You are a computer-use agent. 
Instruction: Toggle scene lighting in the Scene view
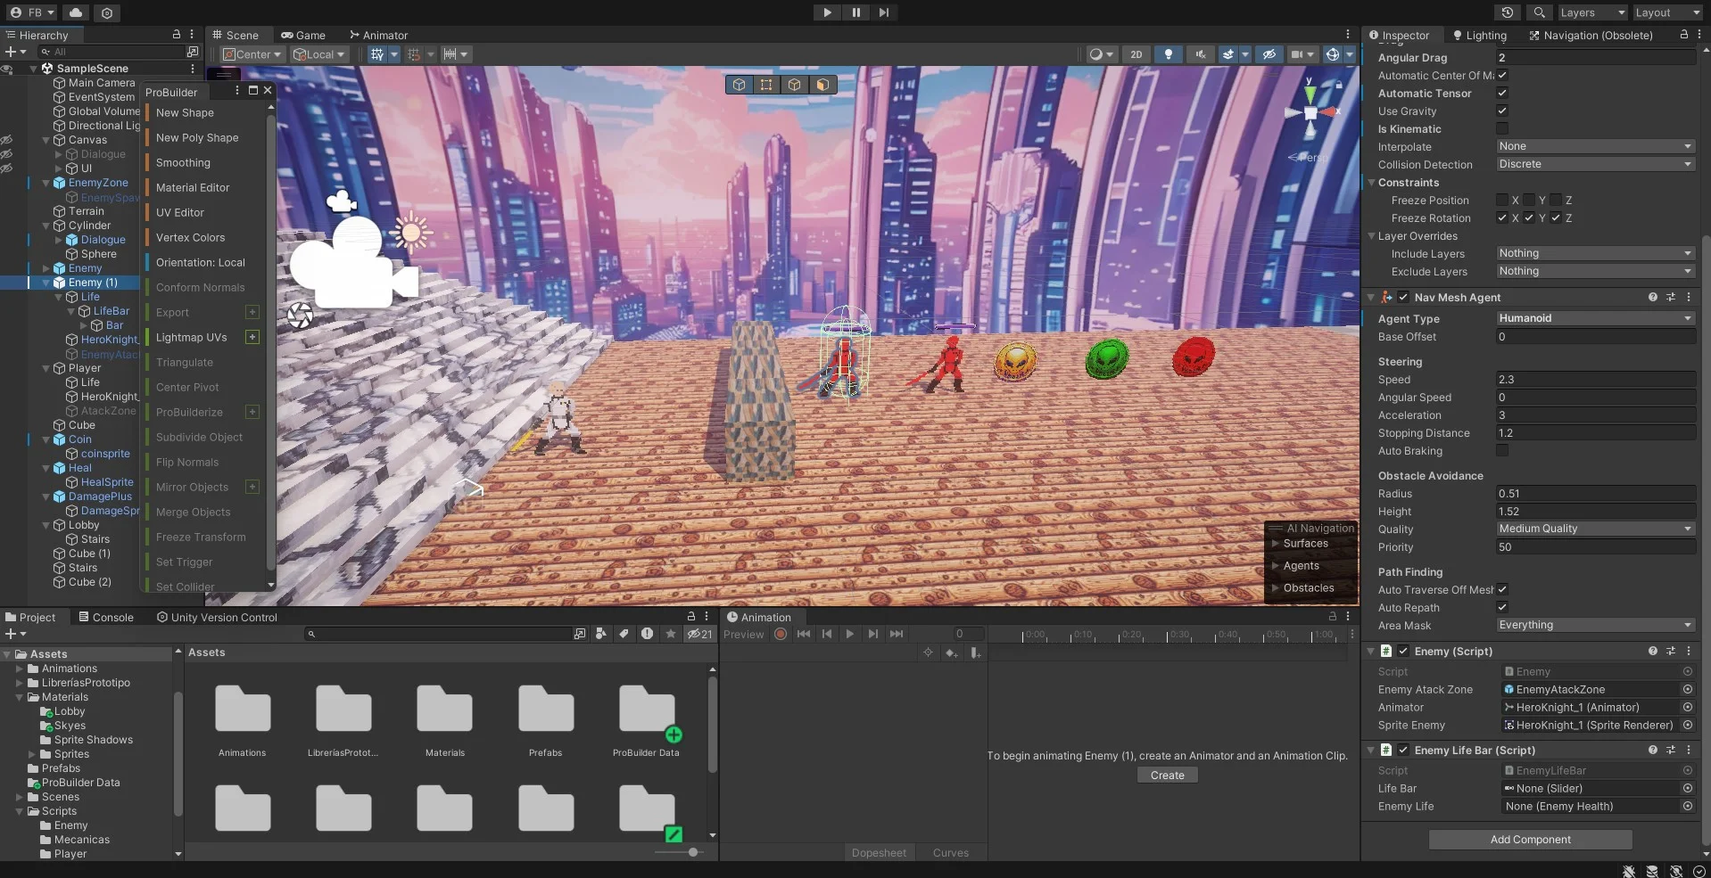[1169, 54]
